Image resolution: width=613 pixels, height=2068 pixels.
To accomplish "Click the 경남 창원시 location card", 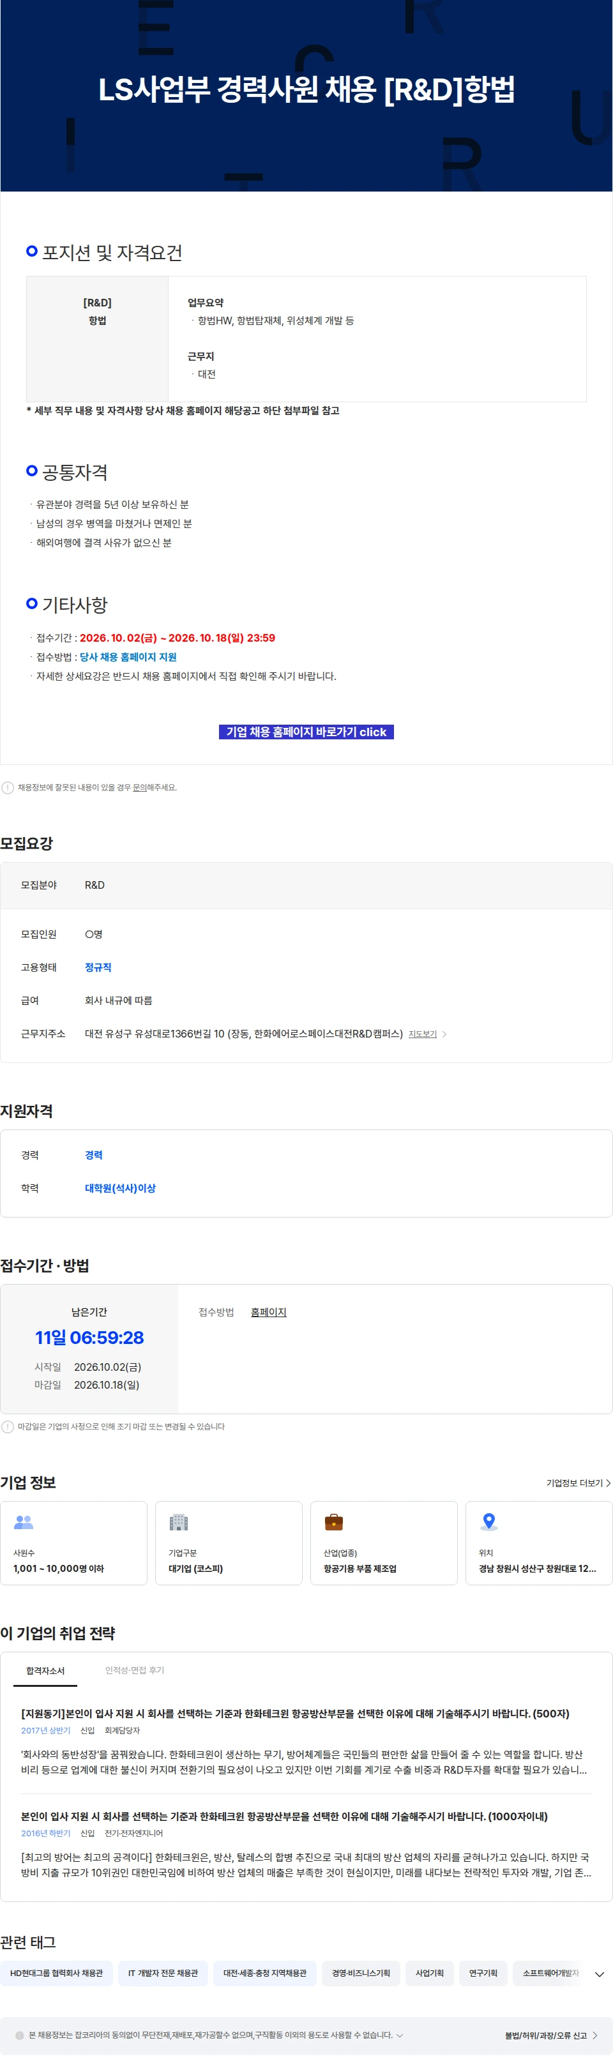I will 539,1543.
